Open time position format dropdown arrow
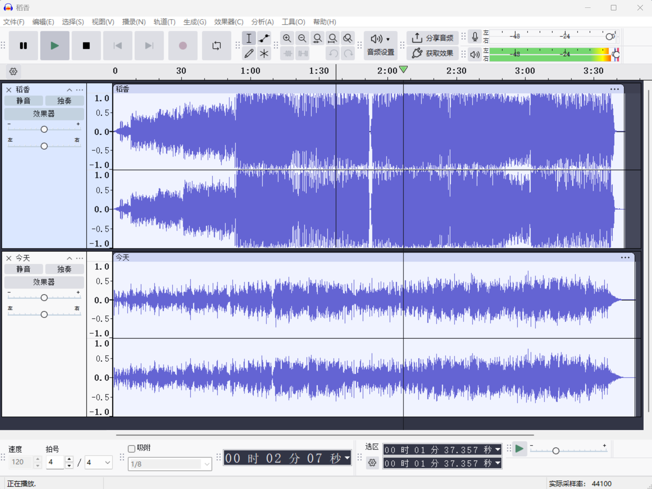The height and width of the screenshot is (489, 652). (347, 458)
